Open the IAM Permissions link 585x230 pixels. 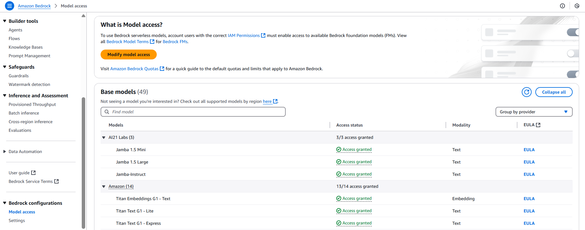tap(244, 35)
